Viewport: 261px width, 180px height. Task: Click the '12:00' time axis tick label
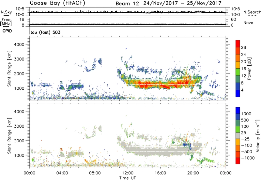(x=128, y=173)
